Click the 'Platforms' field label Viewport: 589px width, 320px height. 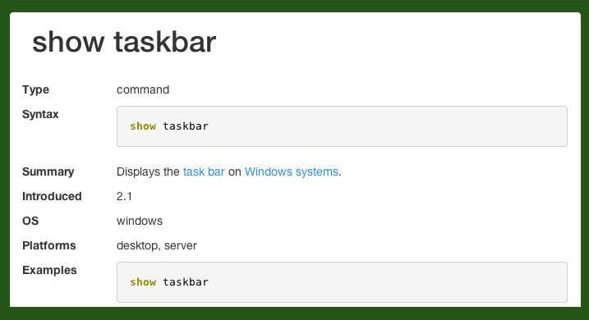[x=48, y=245]
